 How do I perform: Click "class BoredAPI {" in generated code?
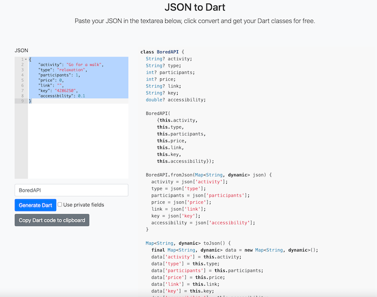coord(162,52)
